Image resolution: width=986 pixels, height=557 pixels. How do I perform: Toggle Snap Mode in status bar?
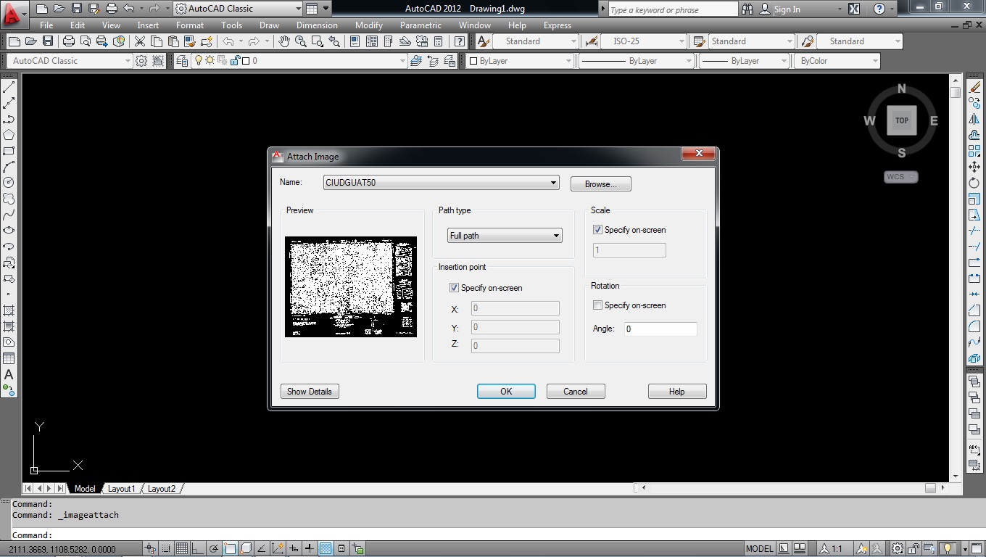166,549
